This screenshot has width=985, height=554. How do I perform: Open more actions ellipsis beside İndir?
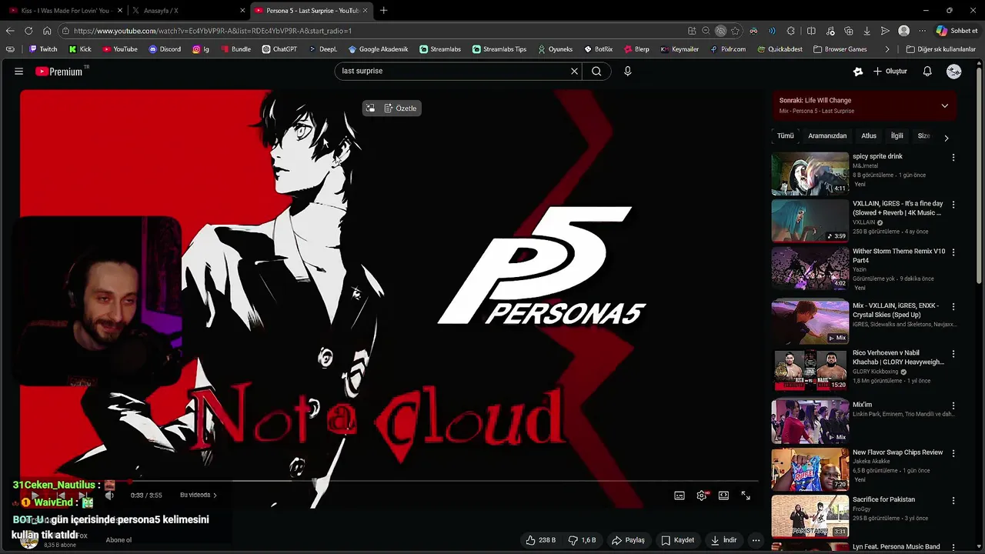coord(756,540)
